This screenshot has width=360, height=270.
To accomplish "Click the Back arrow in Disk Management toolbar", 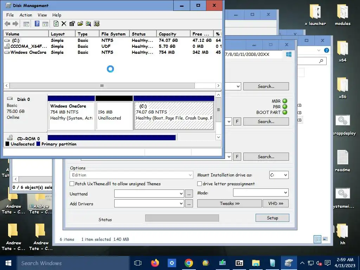I will [x=7, y=24].
